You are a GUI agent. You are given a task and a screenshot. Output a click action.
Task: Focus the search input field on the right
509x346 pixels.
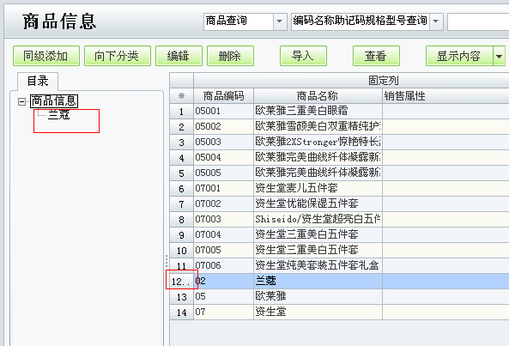click(x=478, y=21)
